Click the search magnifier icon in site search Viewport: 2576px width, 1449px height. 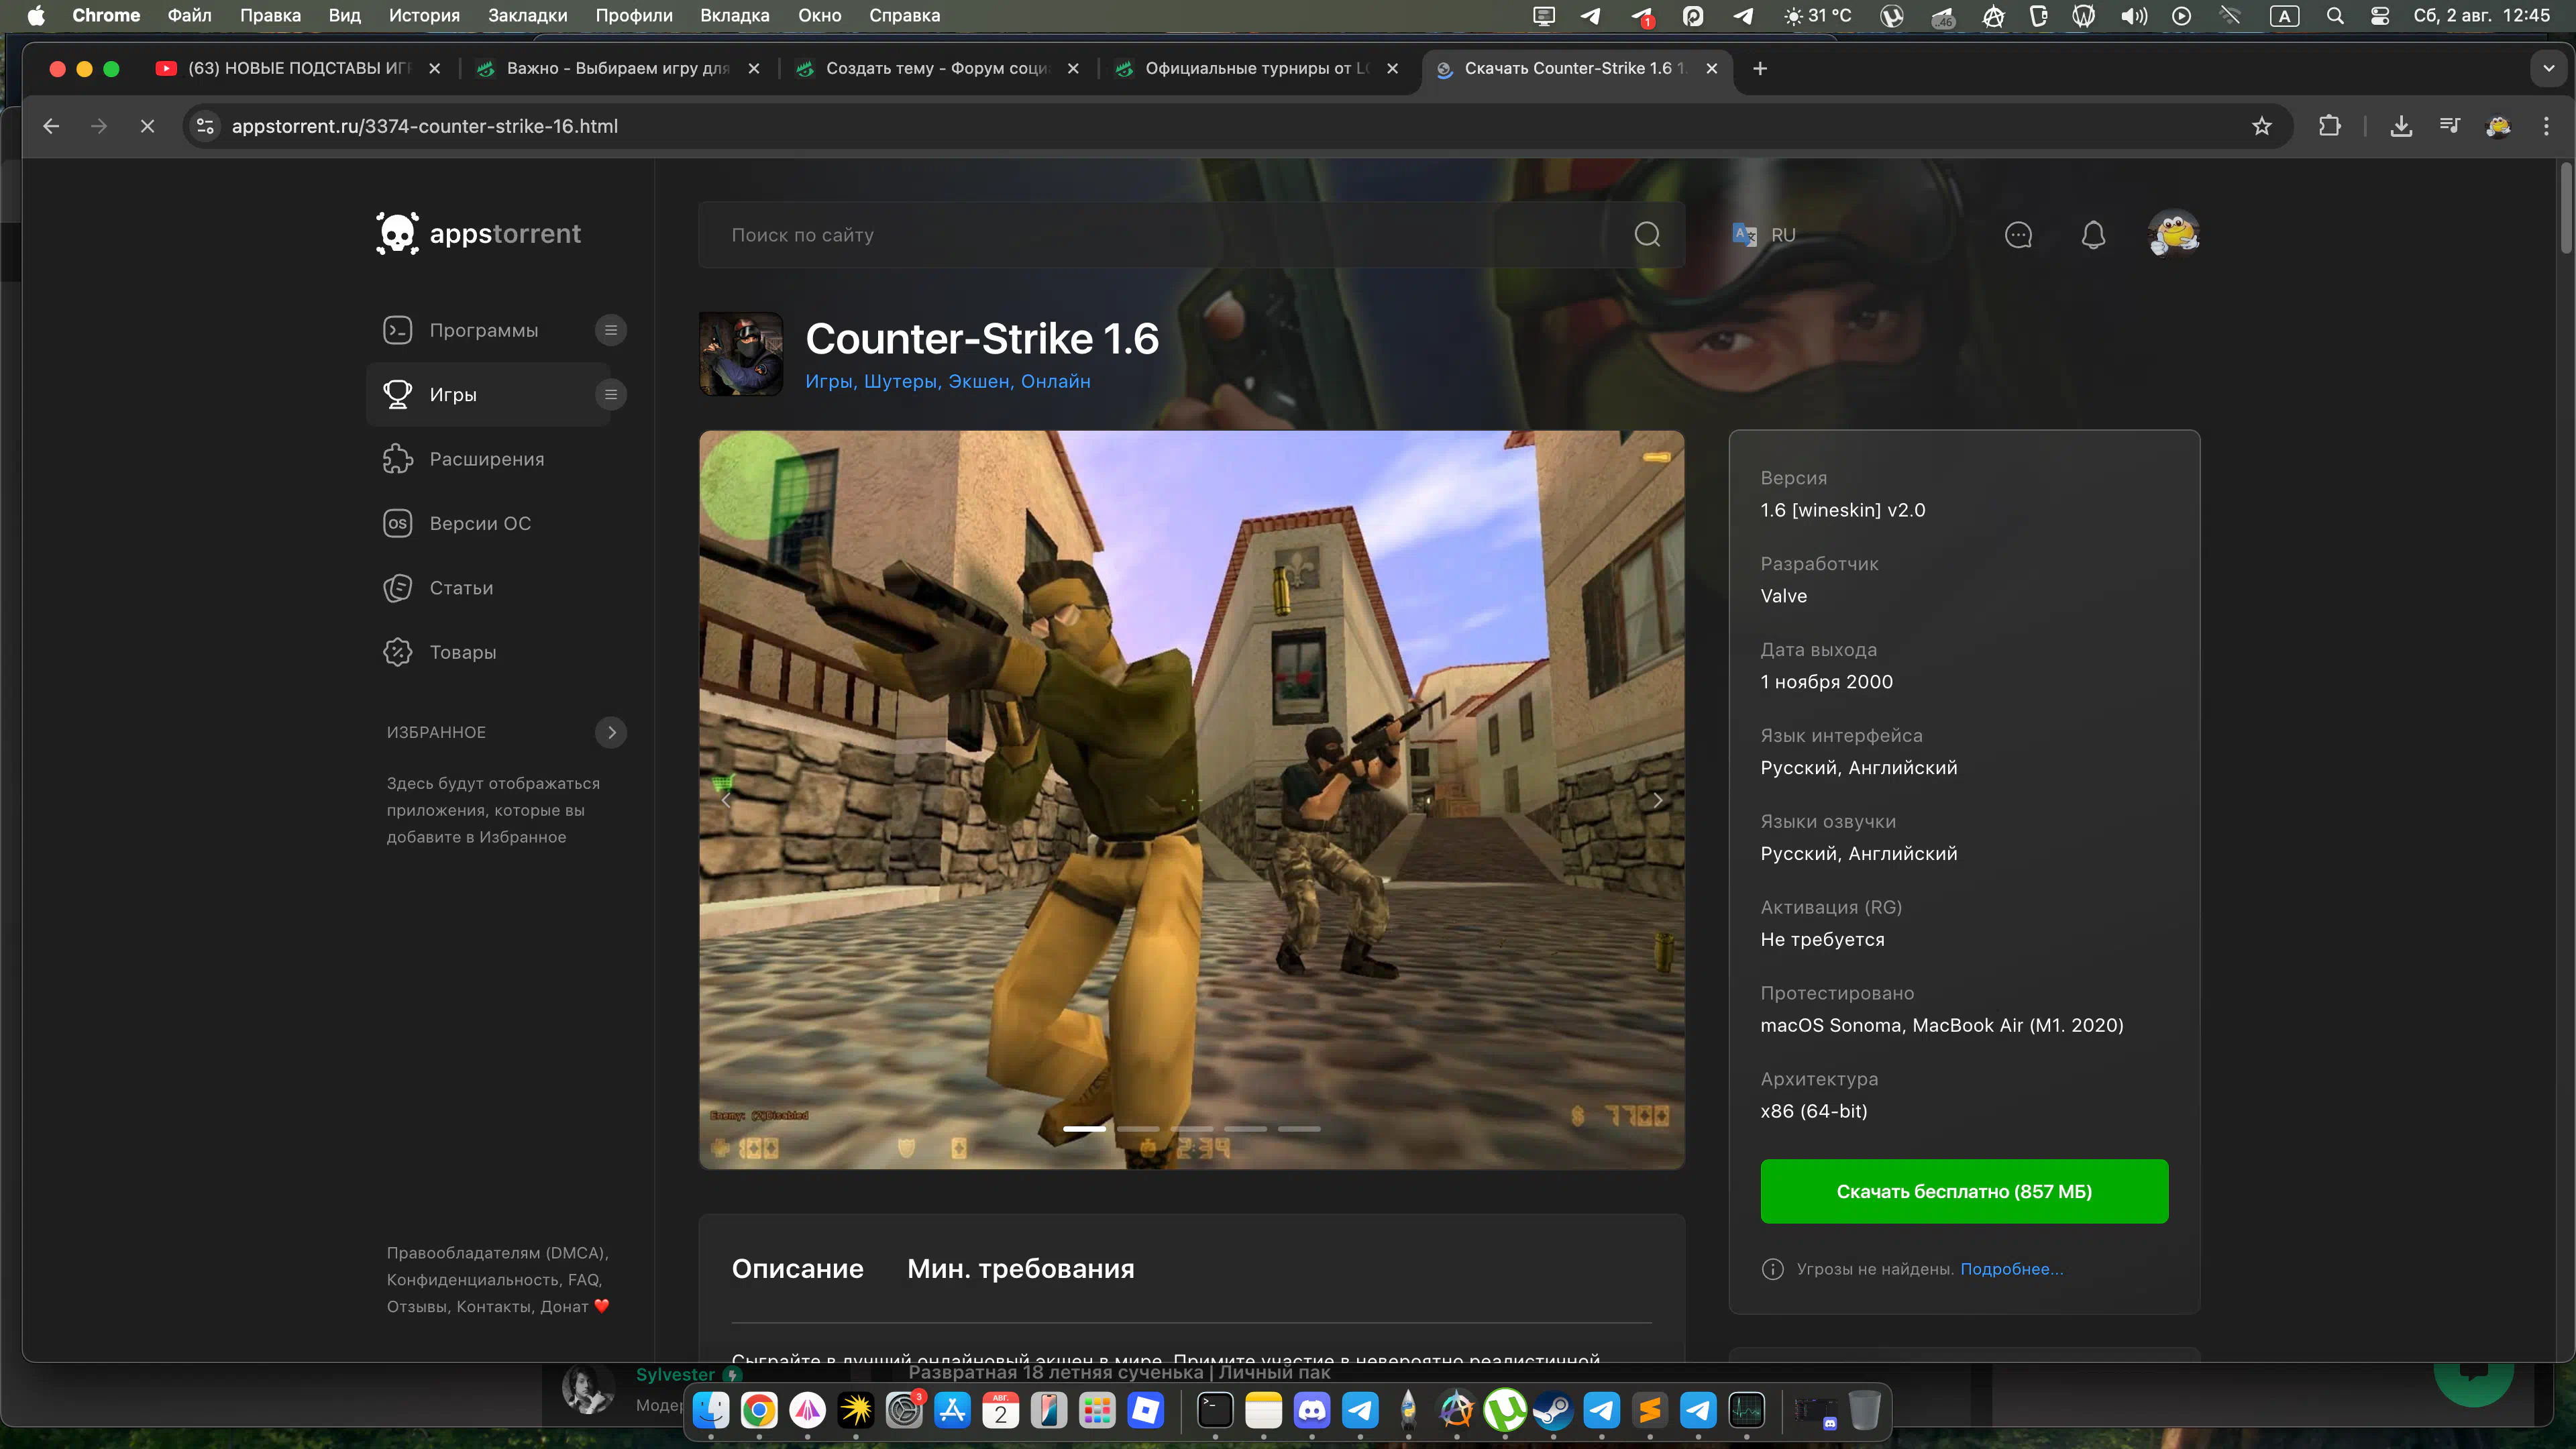click(x=1647, y=235)
